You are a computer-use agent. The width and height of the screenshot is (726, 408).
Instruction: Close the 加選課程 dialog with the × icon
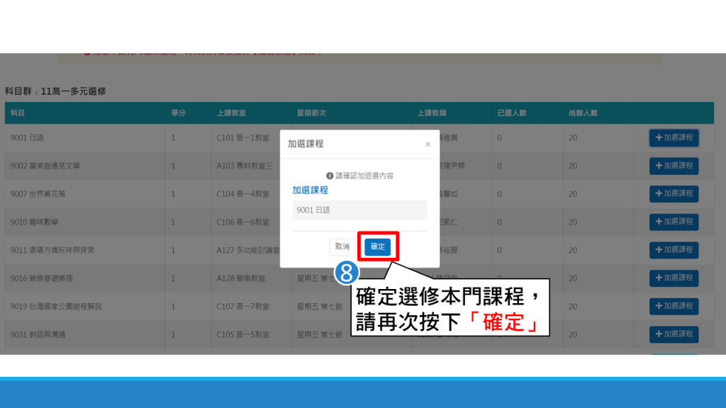point(428,144)
